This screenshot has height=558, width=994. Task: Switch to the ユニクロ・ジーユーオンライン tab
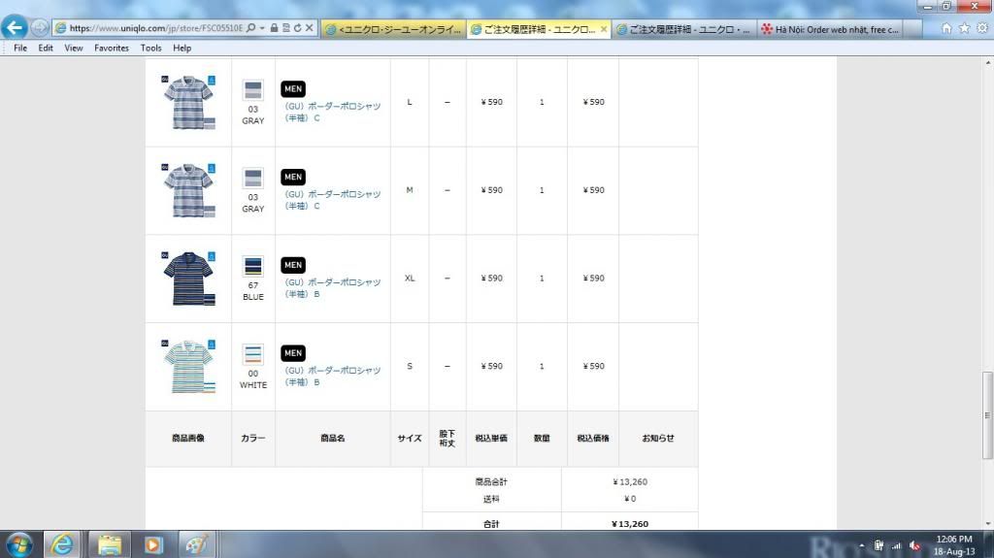[x=394, y=29]
